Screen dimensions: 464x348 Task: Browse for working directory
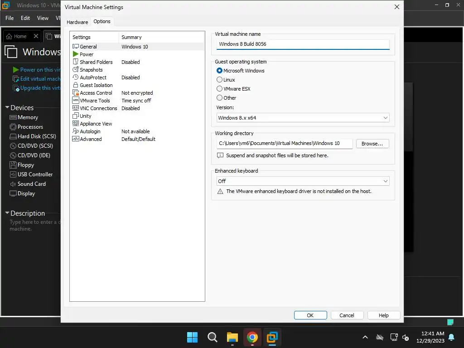(x=372, y=144)
